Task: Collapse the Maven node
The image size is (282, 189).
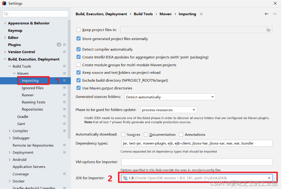Action: [14, 73]
